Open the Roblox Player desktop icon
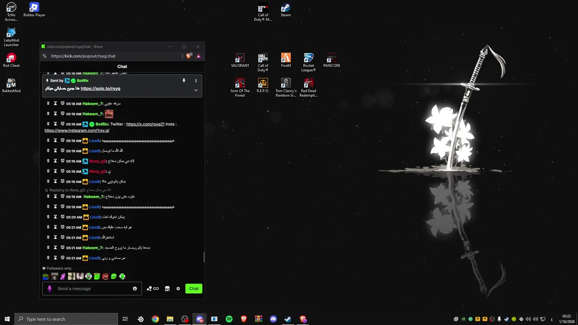 click(x=34, y=10)
